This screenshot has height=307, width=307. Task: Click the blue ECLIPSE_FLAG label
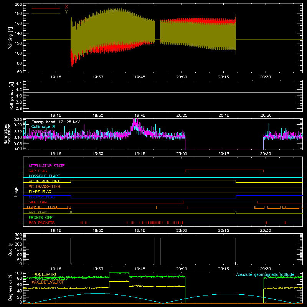pyautogui.click(x=42, y=197)
